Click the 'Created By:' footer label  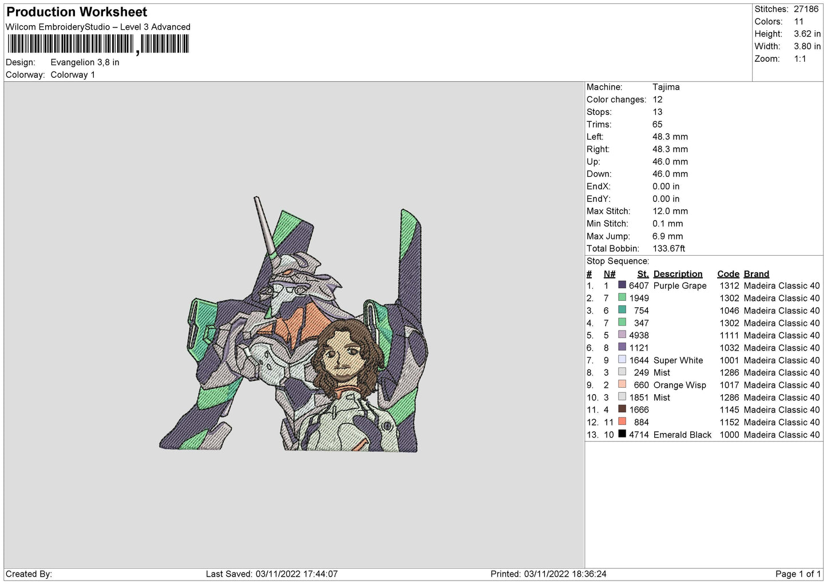[29, 574]
